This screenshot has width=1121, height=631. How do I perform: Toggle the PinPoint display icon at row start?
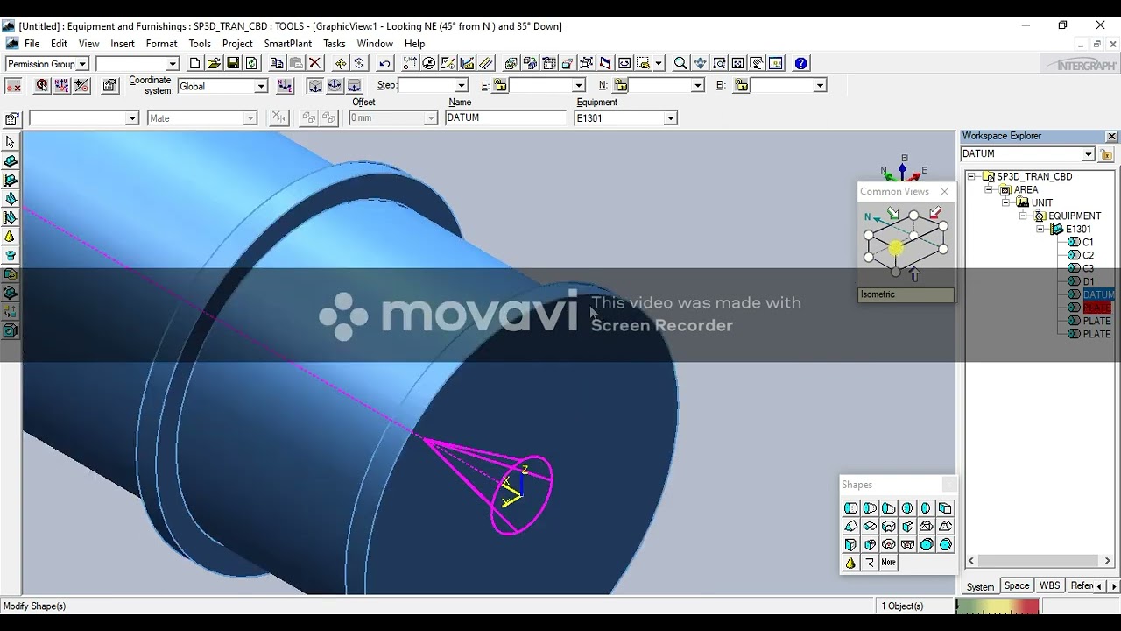(13, 86)
